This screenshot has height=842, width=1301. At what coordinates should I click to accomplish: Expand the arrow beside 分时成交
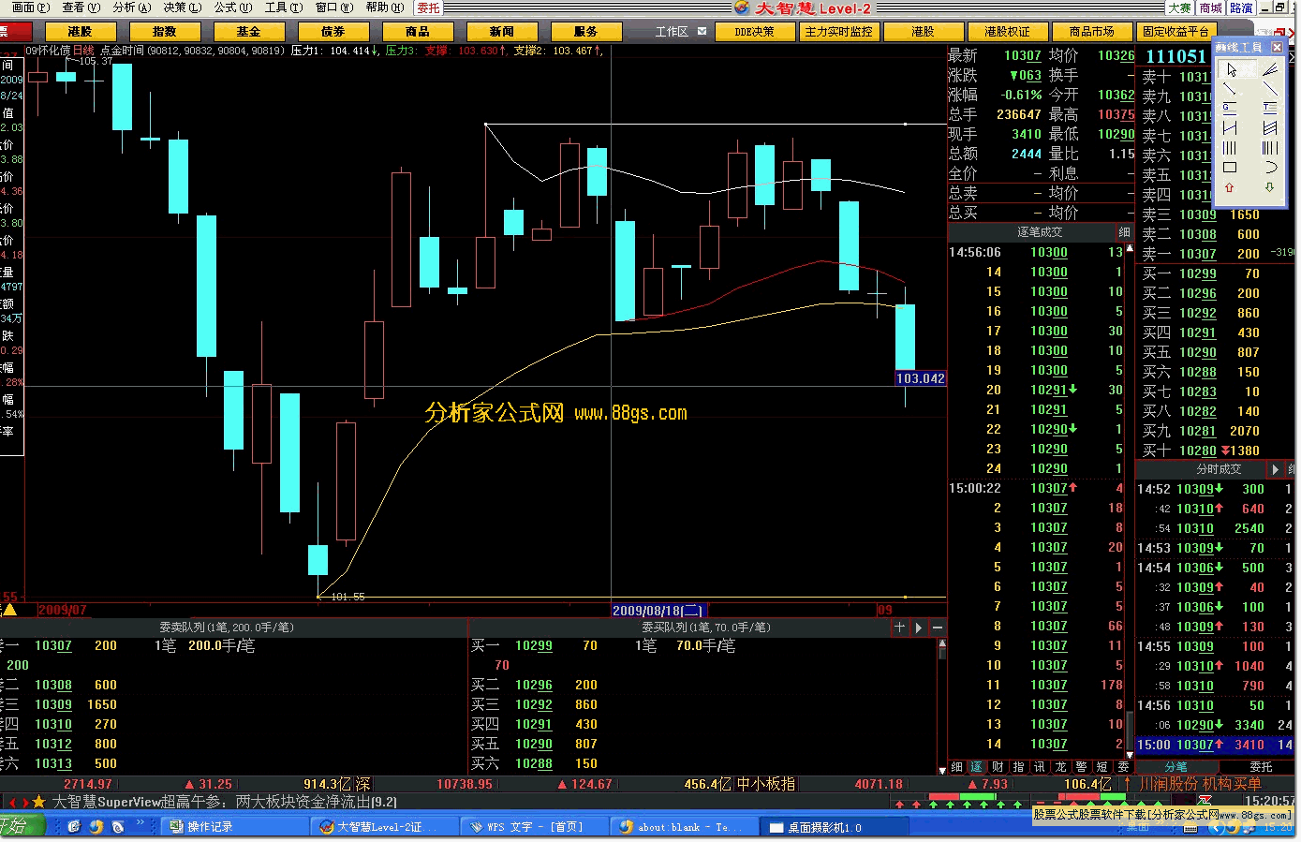[x=1275, y=468]
